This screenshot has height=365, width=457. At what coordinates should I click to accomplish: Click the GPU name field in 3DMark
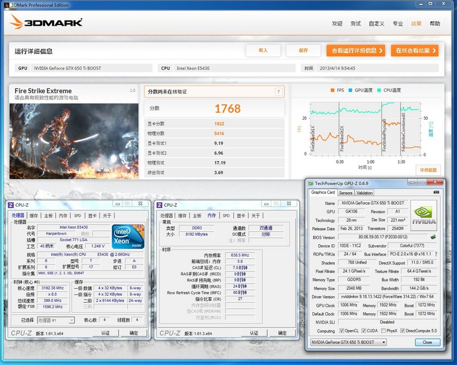[91, 68]
